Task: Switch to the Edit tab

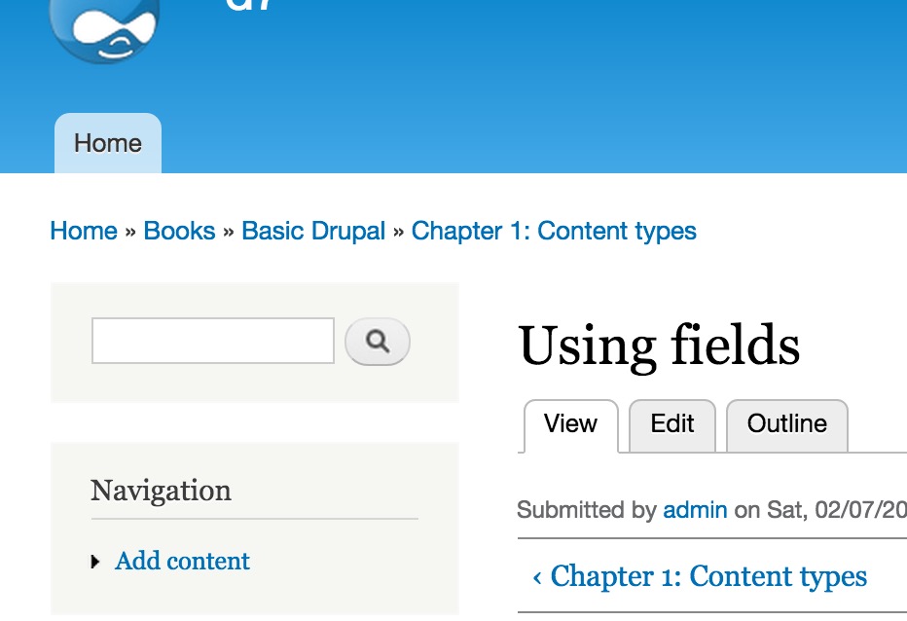Action: click(x=671, y=424)
